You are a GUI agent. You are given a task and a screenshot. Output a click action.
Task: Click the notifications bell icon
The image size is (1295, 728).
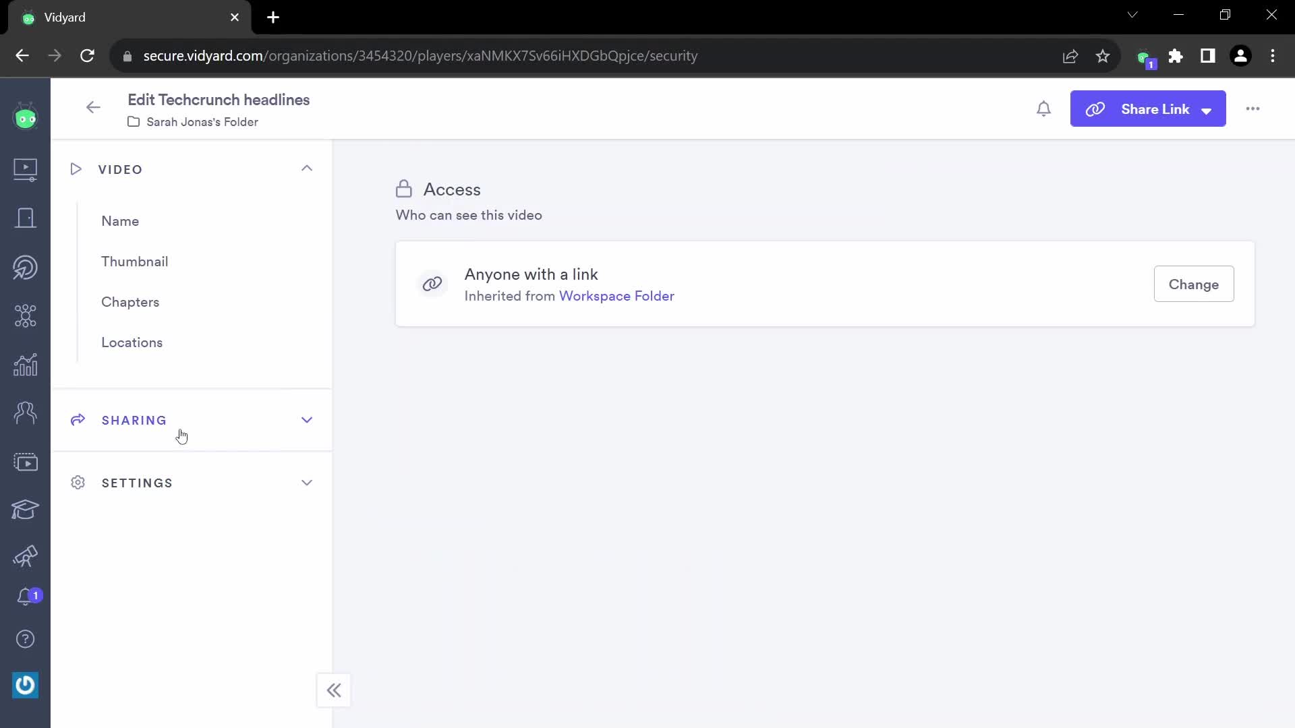tap(1043, 109)
